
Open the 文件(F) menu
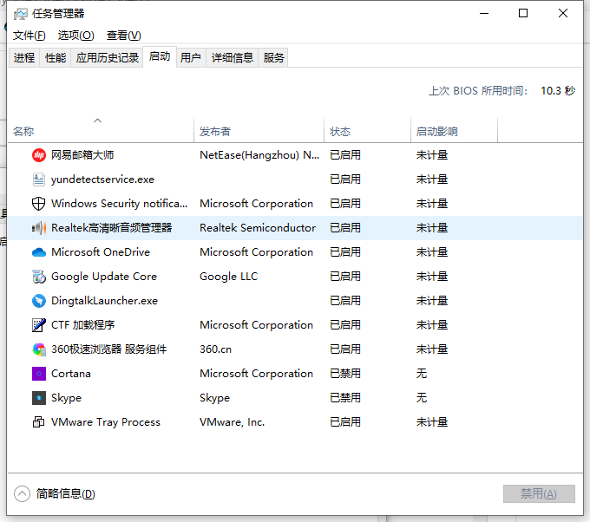[29, 36]
